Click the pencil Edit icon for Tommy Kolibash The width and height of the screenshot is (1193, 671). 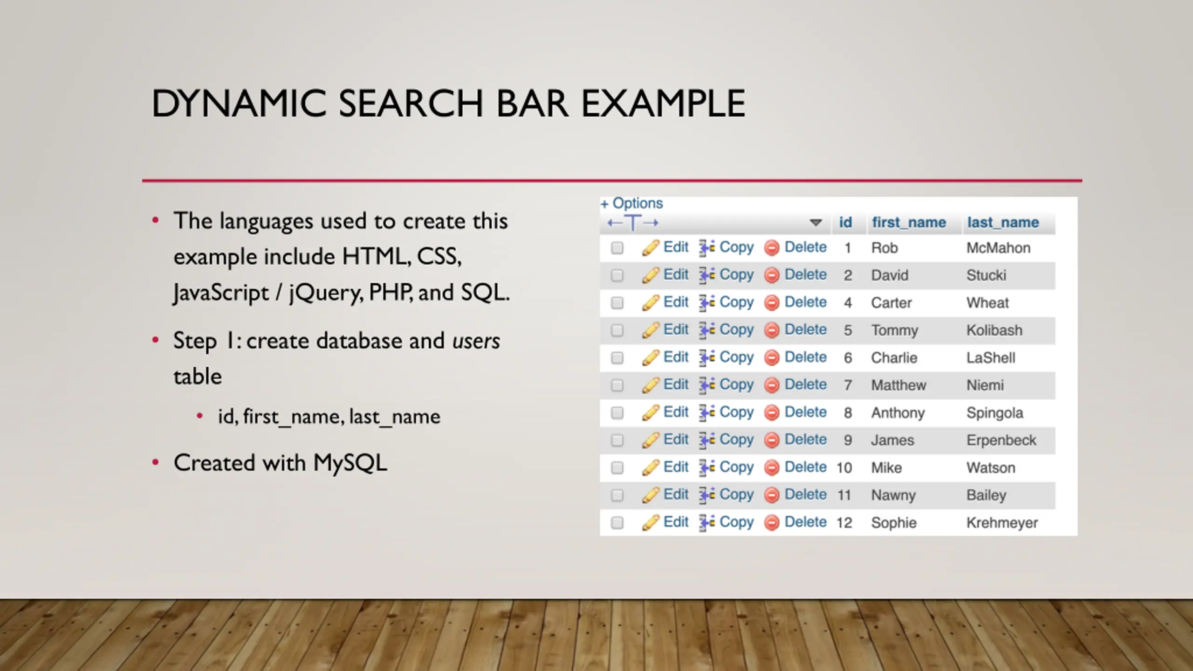pos(651,330)
